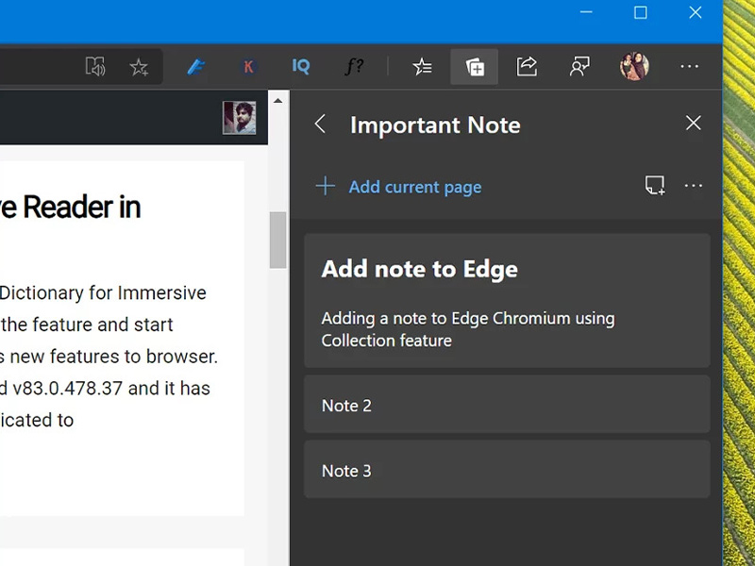The width and height of the screenshot is (755, 566).
Task: Add a new note to collection
Action: (655, 185)
